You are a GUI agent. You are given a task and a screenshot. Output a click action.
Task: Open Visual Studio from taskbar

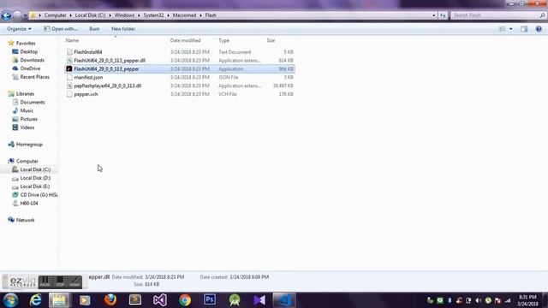coord(160,300)
